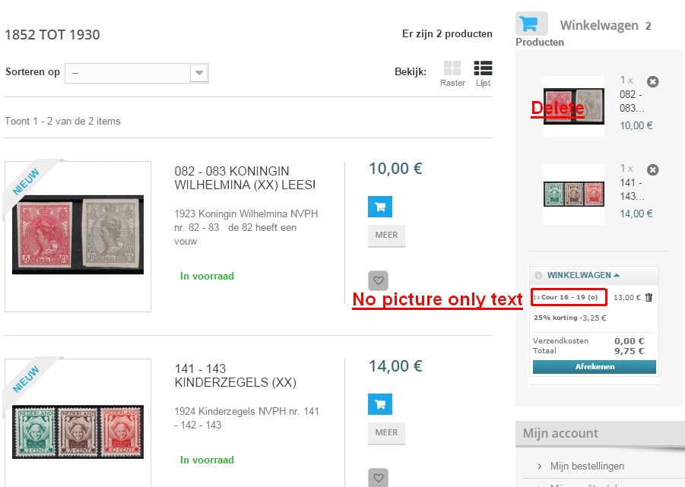685x487 pixels.
Task: Add Kinderzegels stamps to cart
Action: click(380, 404)
